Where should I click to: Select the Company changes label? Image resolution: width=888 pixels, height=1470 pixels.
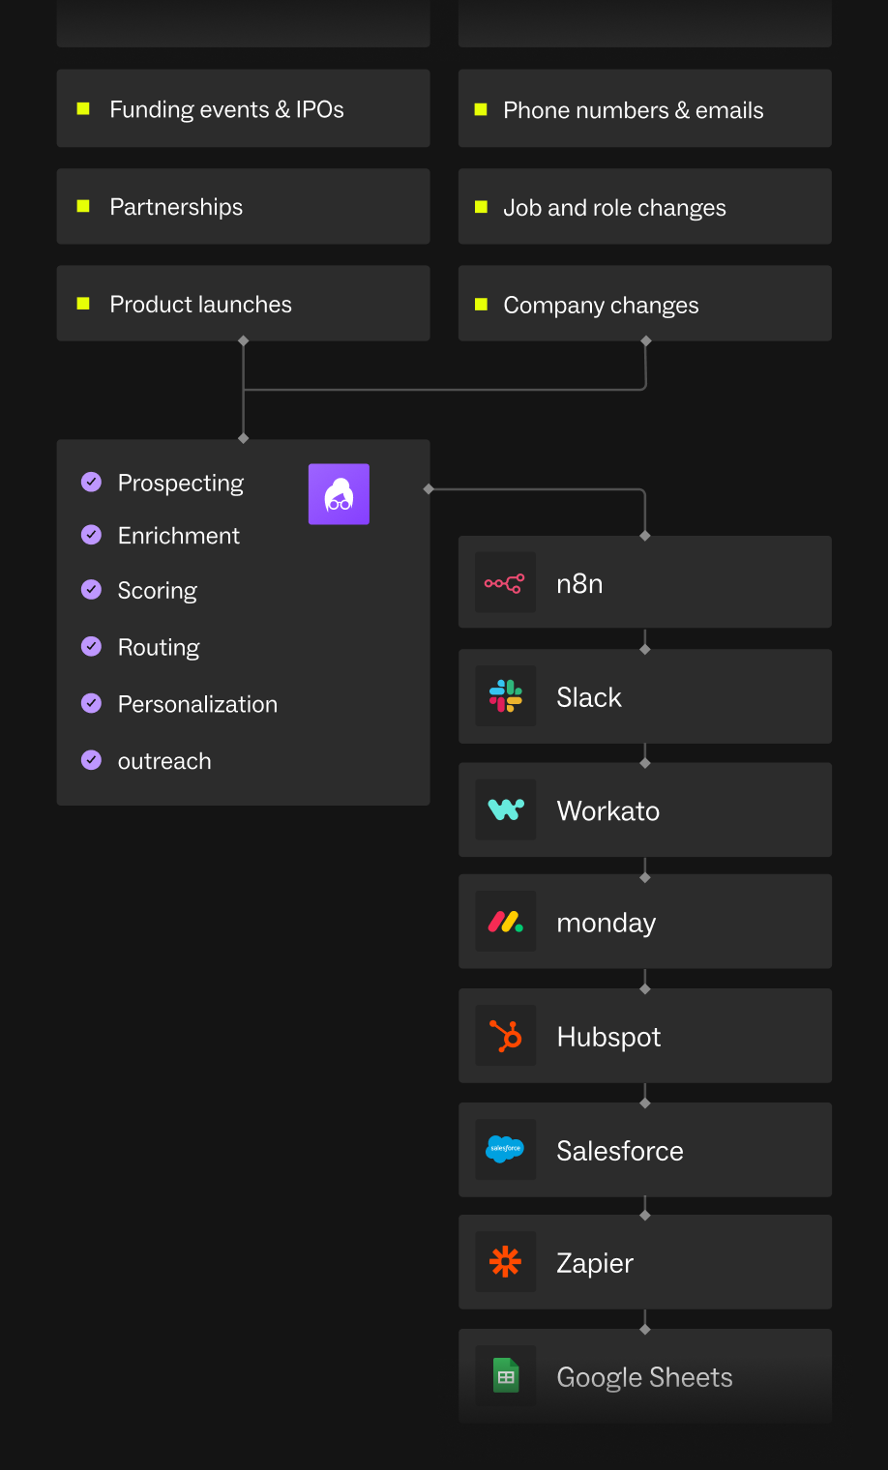601,306
